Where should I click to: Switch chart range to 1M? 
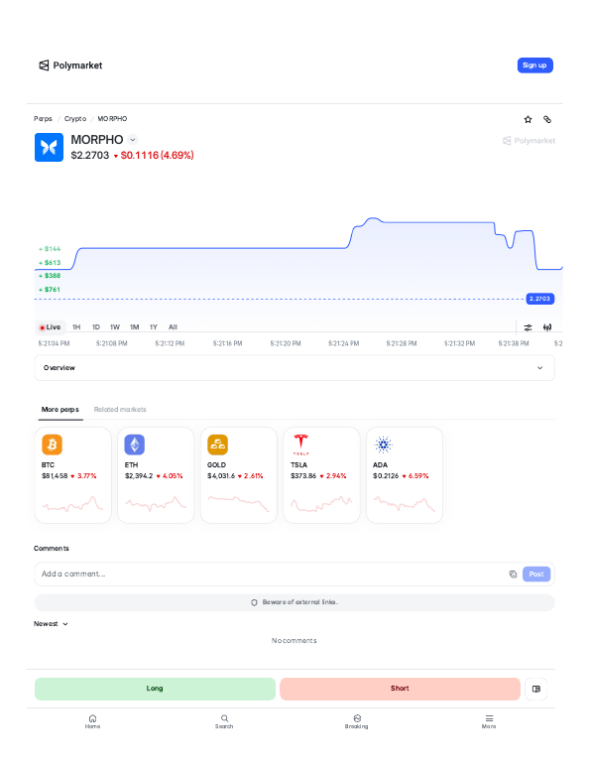click(134, 327)
